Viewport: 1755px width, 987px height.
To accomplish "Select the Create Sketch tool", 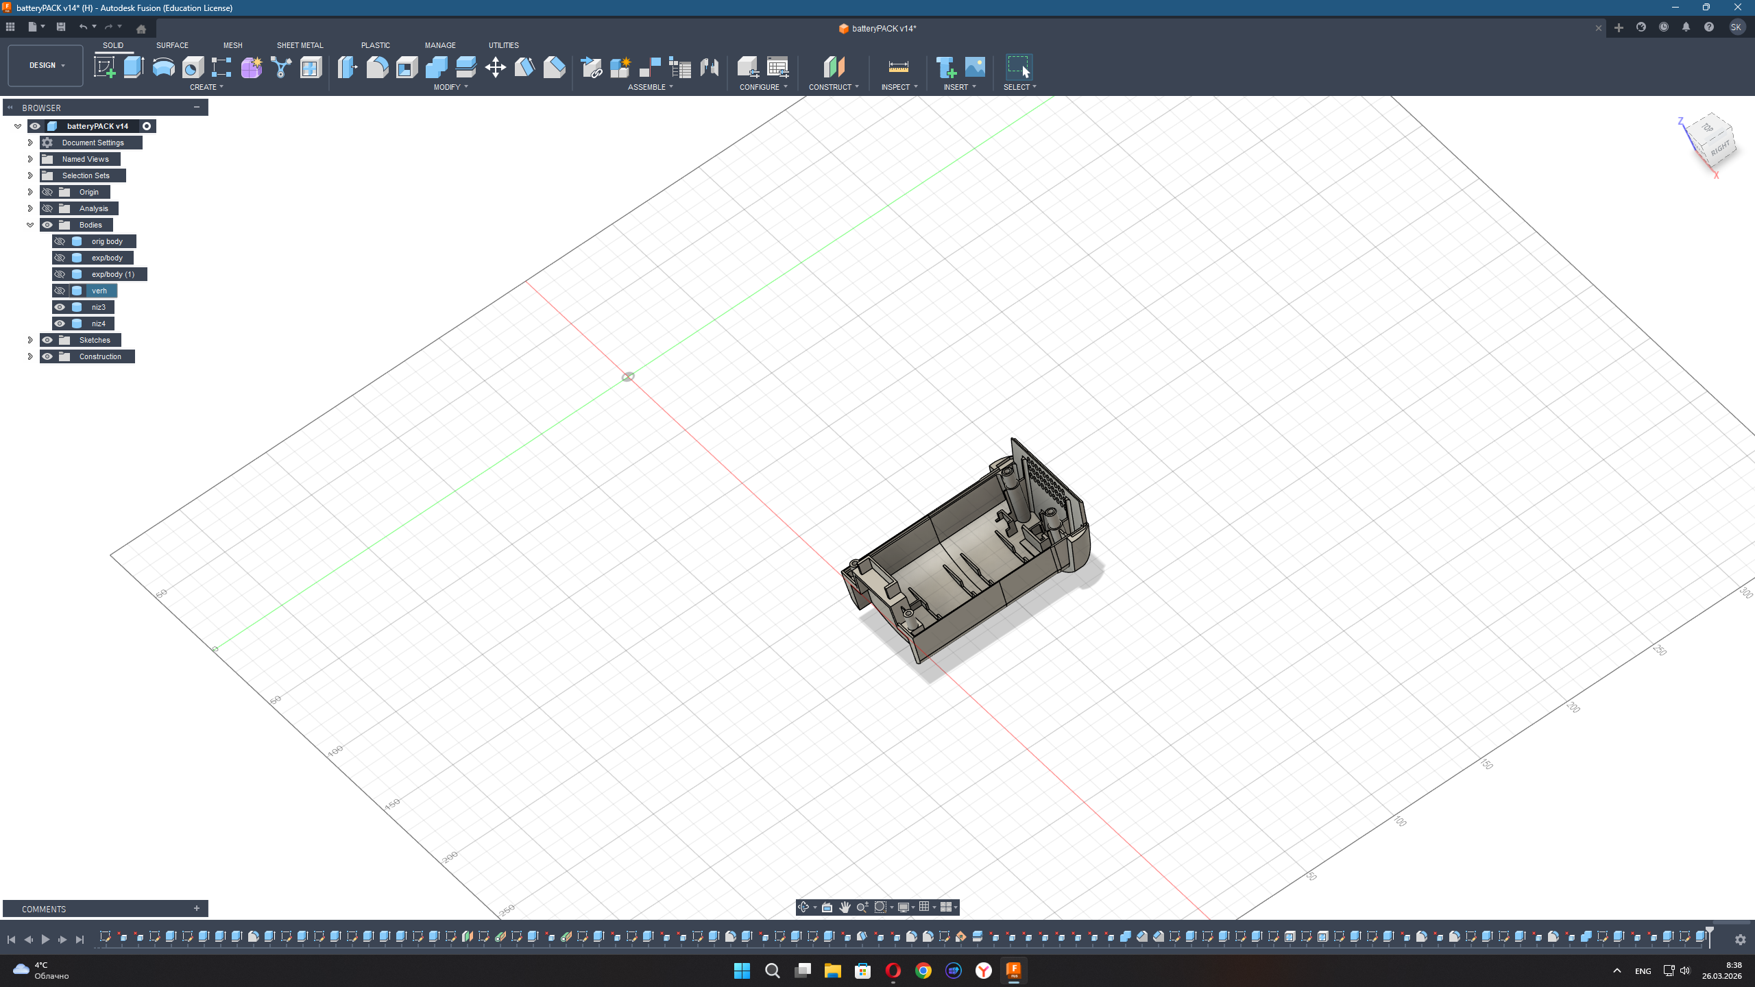I will click(x=104, y=67).
